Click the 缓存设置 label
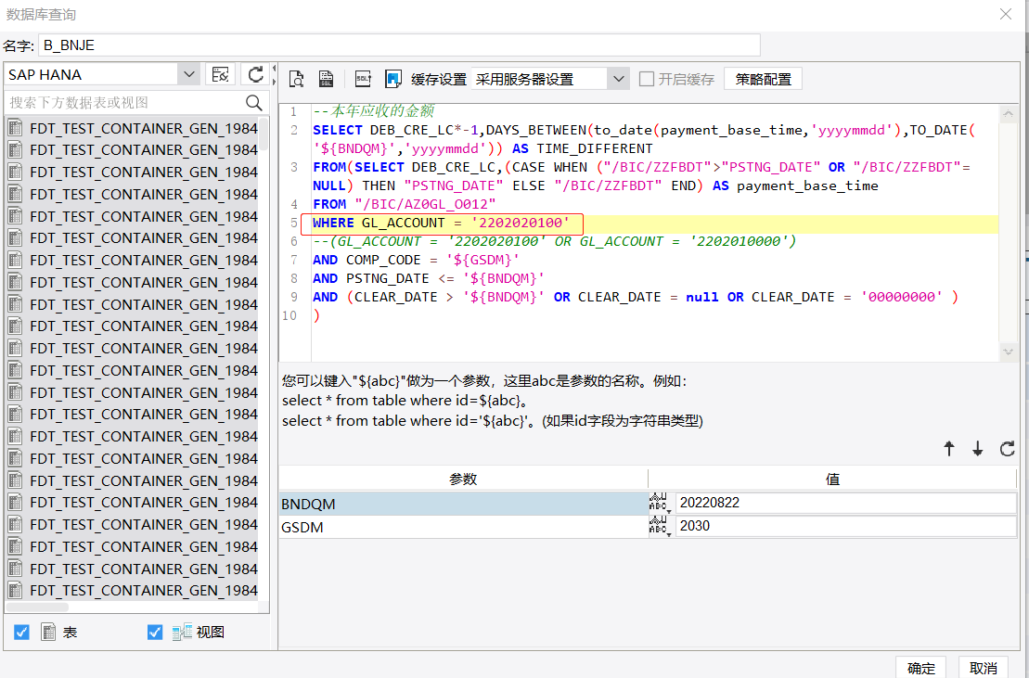 (x=438, y=80)
